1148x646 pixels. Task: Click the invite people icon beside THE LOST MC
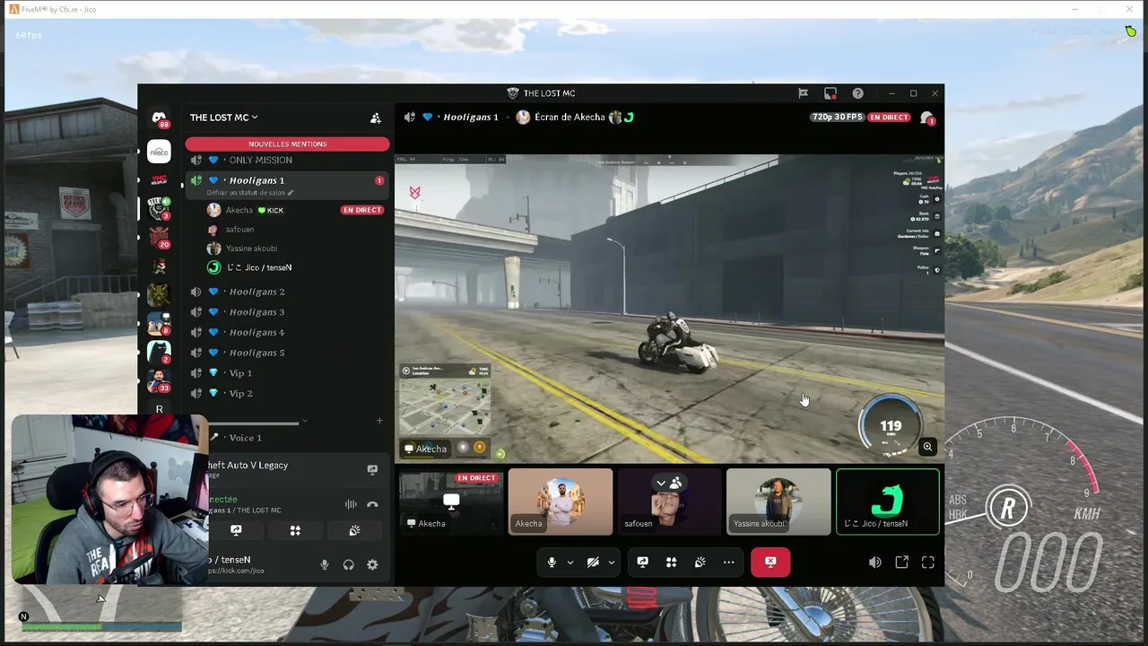click(x=376, y=118)
